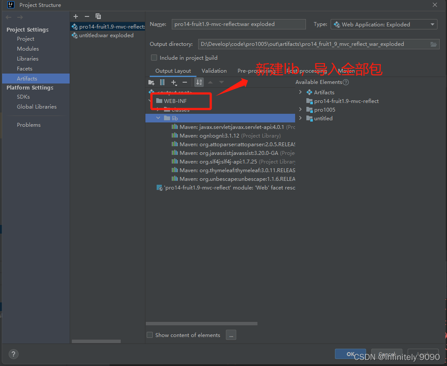Select pro1005 module in Available Elements
Image resolution: width=447 pixels, height=366 pixels.
[x=321, y=109]
